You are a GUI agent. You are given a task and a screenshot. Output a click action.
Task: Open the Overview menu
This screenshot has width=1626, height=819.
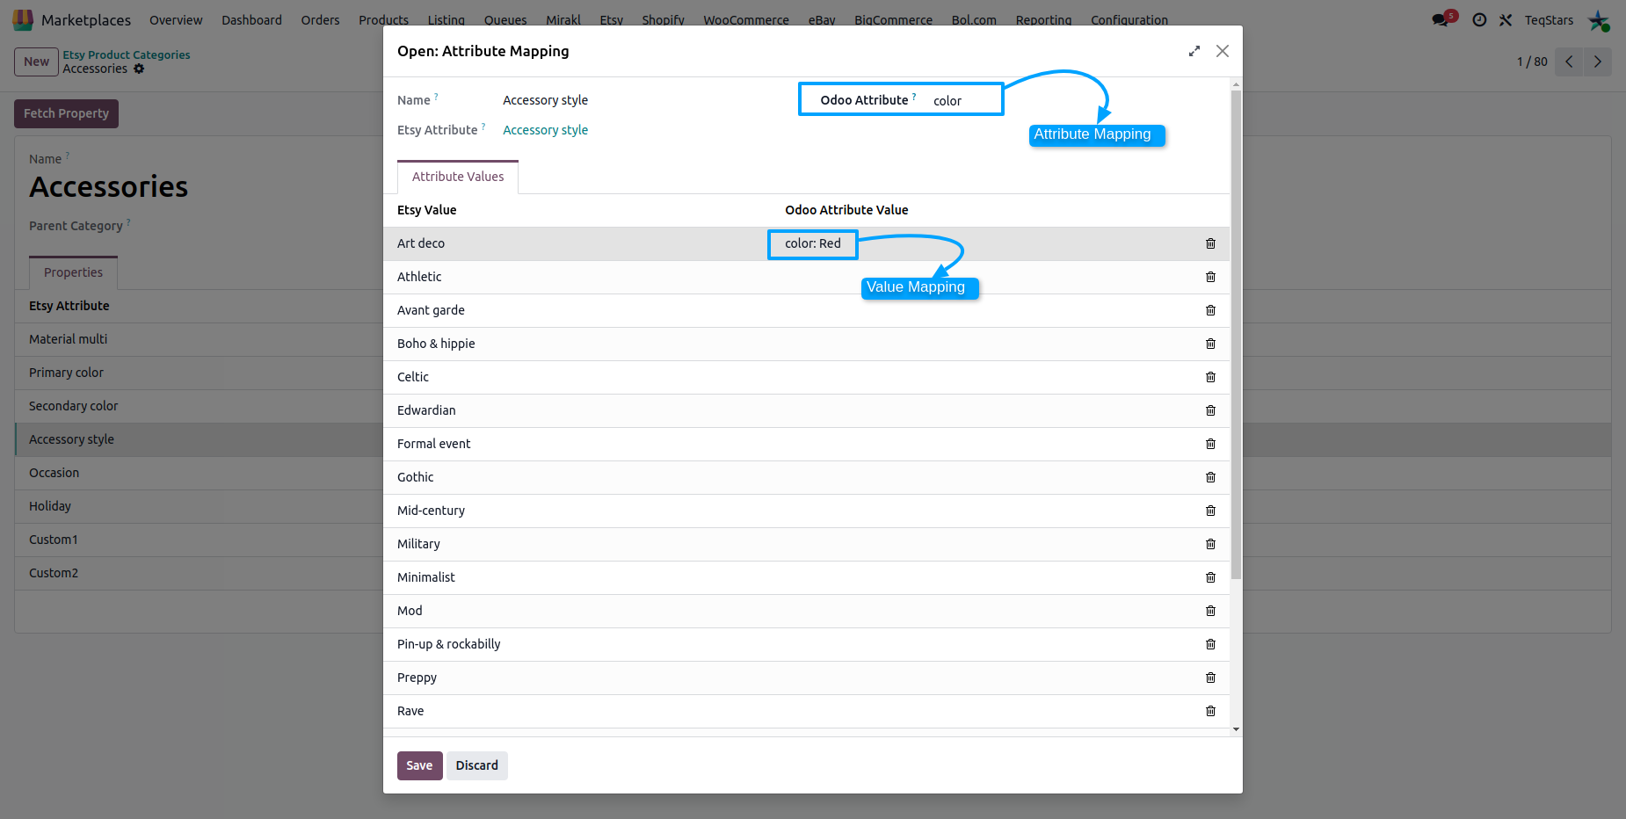[176, 20]
